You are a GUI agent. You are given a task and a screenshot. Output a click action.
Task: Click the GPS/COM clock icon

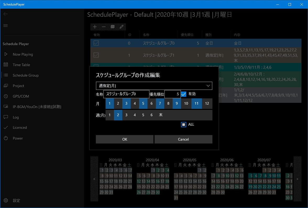pyautogui.click(x=6, y=96)
